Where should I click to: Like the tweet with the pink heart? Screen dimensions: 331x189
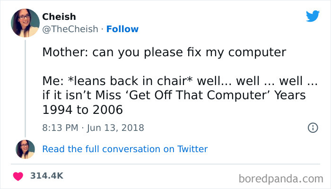(18, 176)
